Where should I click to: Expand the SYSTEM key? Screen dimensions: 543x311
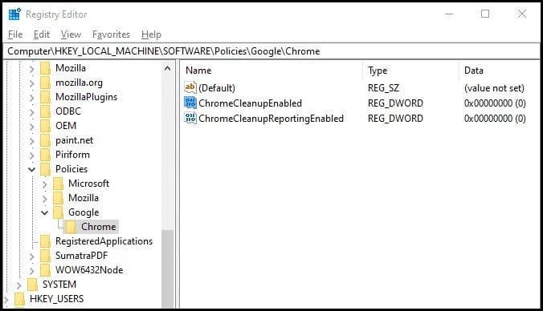pos(19,285)
